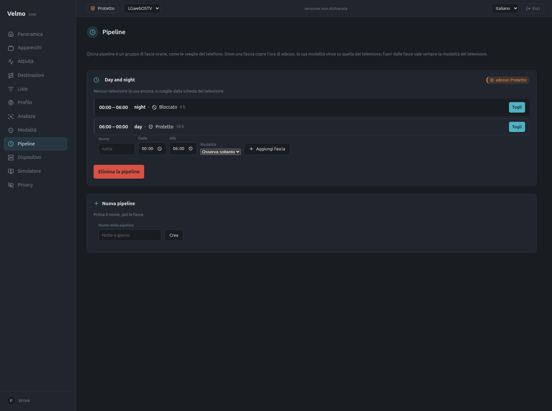This screenshot has width=552, height=411.
Task: Expand the Osserva soltanto mode dropdown
Action: point(220,152)
